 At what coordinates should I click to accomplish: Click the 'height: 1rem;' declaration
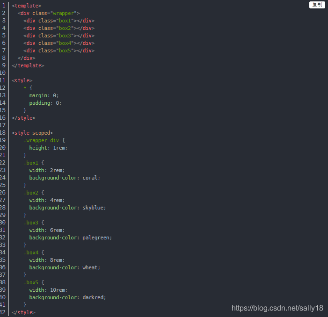pos(48,148)
